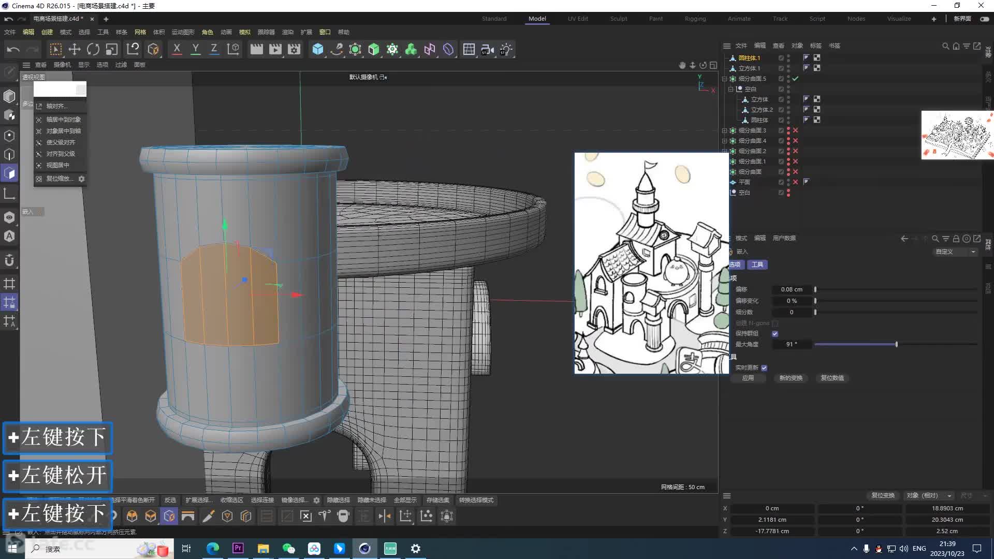Open the 摄像机 viewport menu
Image resolution: width=994 pixels, height=559 pixels.
point(62,65)
